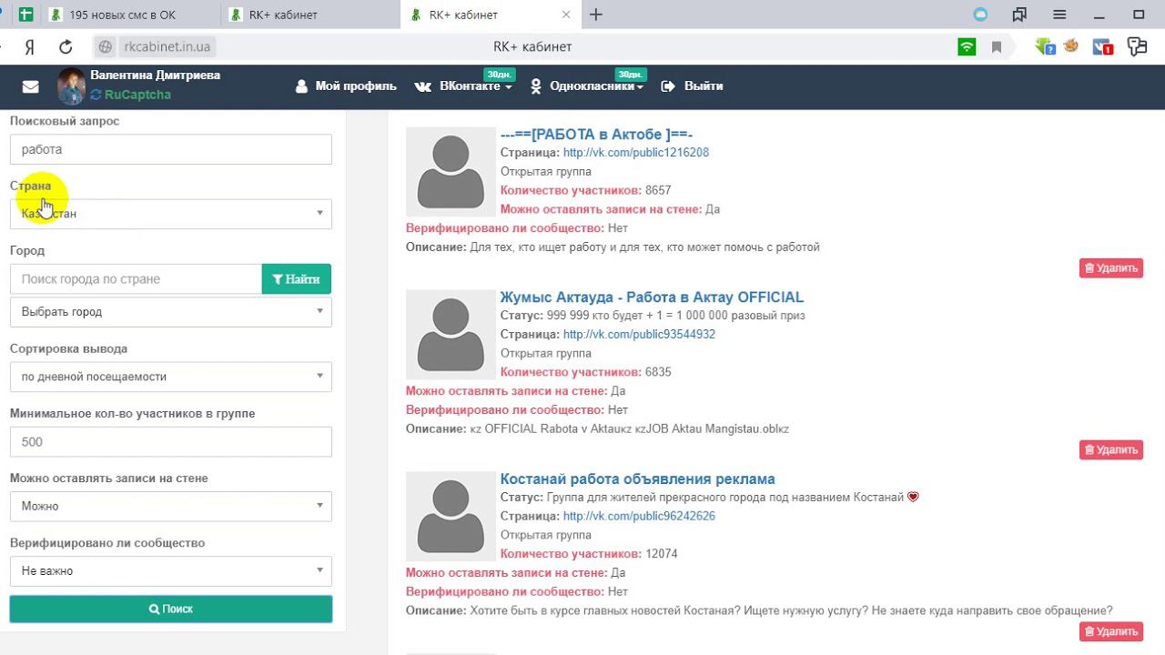Click the 30дн. badge above Одноклассники
Viewport: 1165px width, 655px height.
[631, 75]
